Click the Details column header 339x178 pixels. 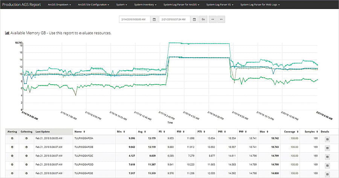pyautogui.click(x=325, y=132)
